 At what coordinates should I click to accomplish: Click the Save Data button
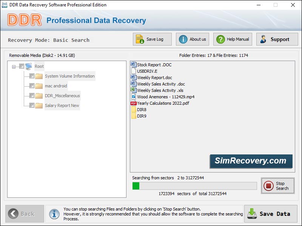tap(270, 214)
